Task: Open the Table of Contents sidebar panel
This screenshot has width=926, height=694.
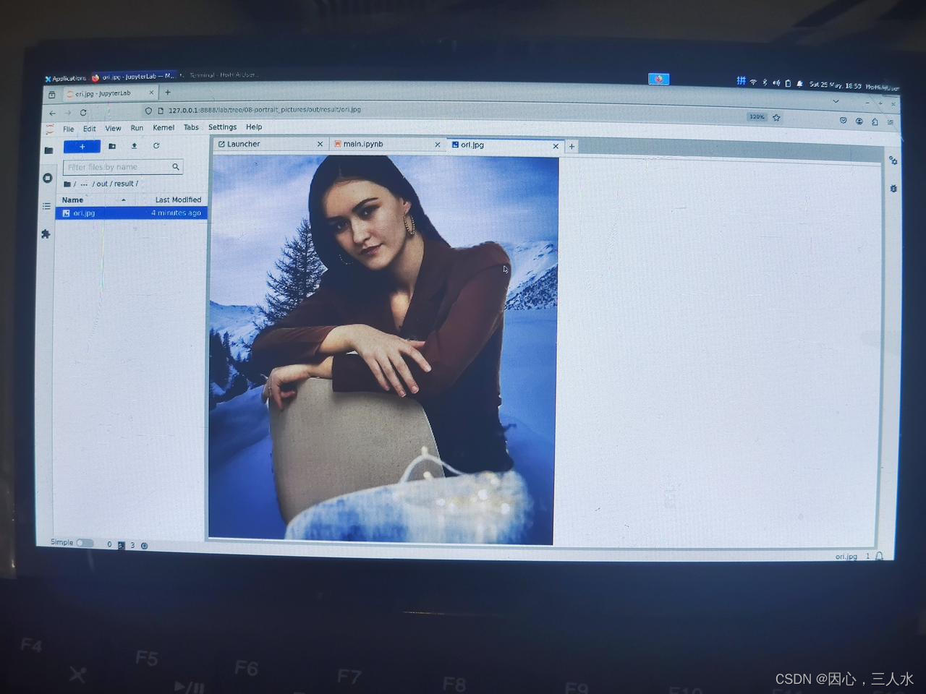Action: tap(47, 206)
